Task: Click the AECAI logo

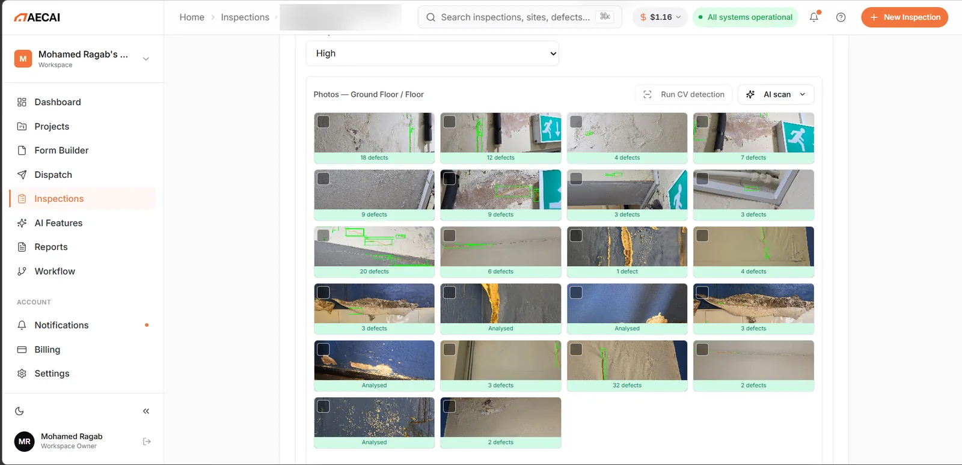Action: click(x=37, y=17)
